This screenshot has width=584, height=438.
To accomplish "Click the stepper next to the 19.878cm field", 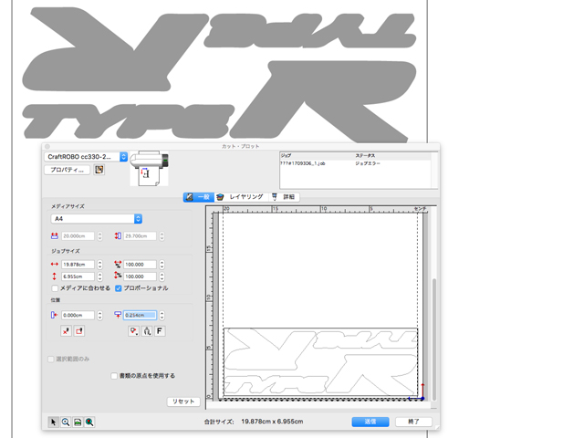I will click(99, 265).
